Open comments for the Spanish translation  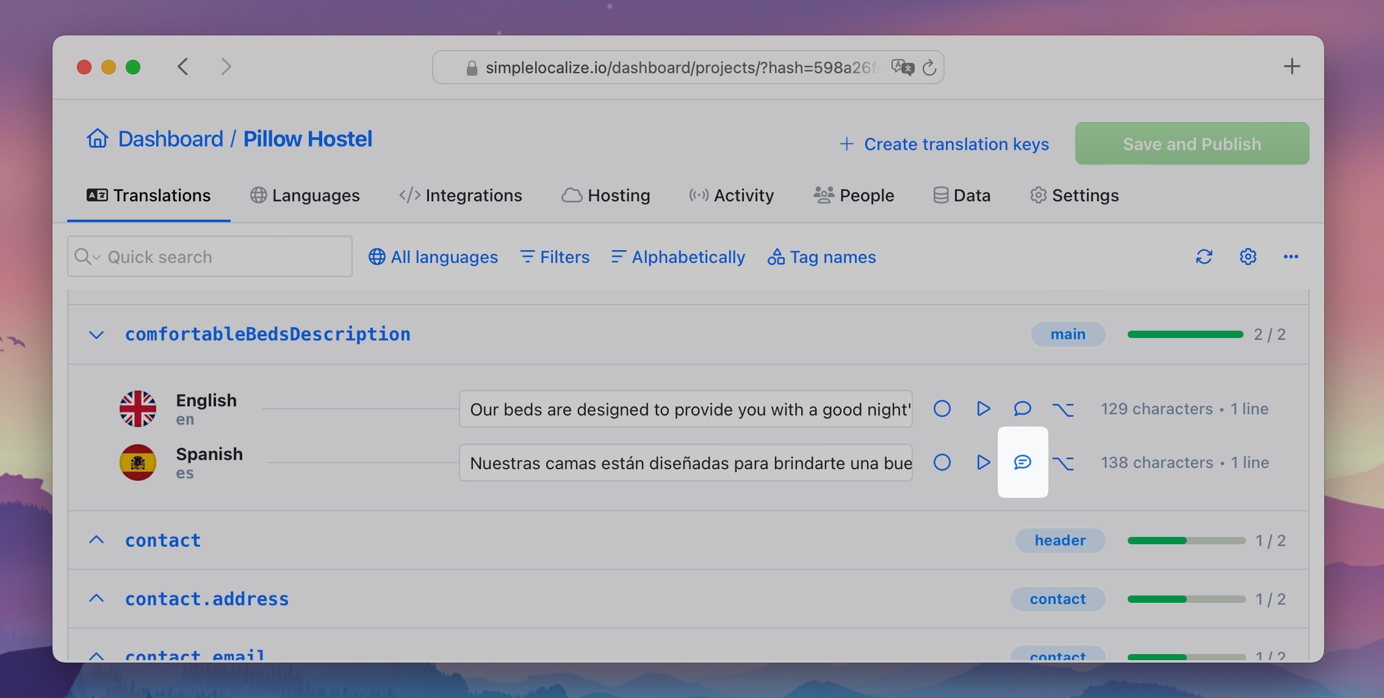pyautogui.click(x=1023, y=462)
